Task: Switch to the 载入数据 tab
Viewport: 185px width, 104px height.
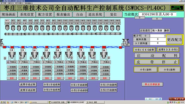Action: click(x=157, y=30)
